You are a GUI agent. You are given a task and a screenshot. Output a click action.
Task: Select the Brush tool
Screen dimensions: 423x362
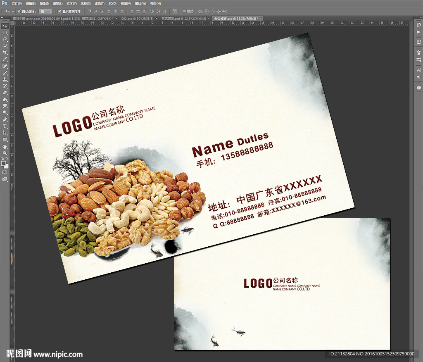tap(5, 73)
